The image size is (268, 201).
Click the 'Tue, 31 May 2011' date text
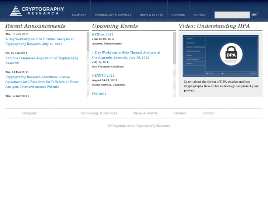pyautogui.click(x=17, y=72)
